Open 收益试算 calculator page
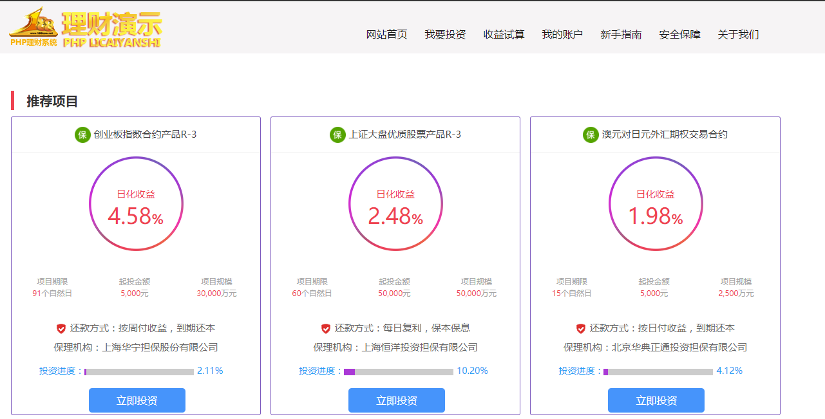Screen dimensions: 825x419 [504, 35]
